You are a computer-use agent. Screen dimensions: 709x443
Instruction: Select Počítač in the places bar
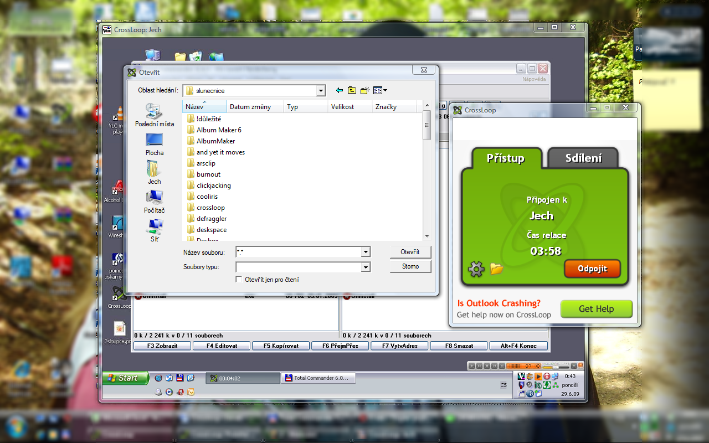coord(155,202)
